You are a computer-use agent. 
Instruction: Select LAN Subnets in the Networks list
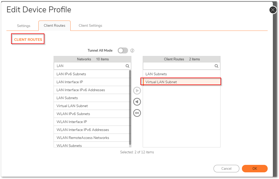point(91,98)
